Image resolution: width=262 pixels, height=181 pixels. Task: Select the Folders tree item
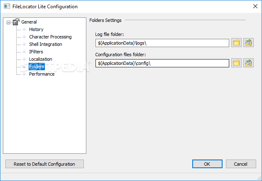[x=37, y=67]
